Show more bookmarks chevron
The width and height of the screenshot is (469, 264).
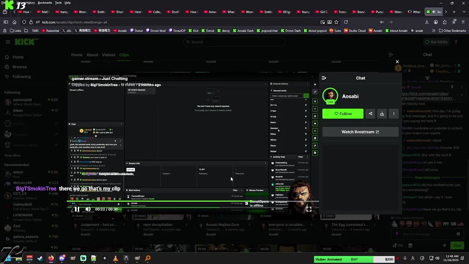[x=433, y=31]
